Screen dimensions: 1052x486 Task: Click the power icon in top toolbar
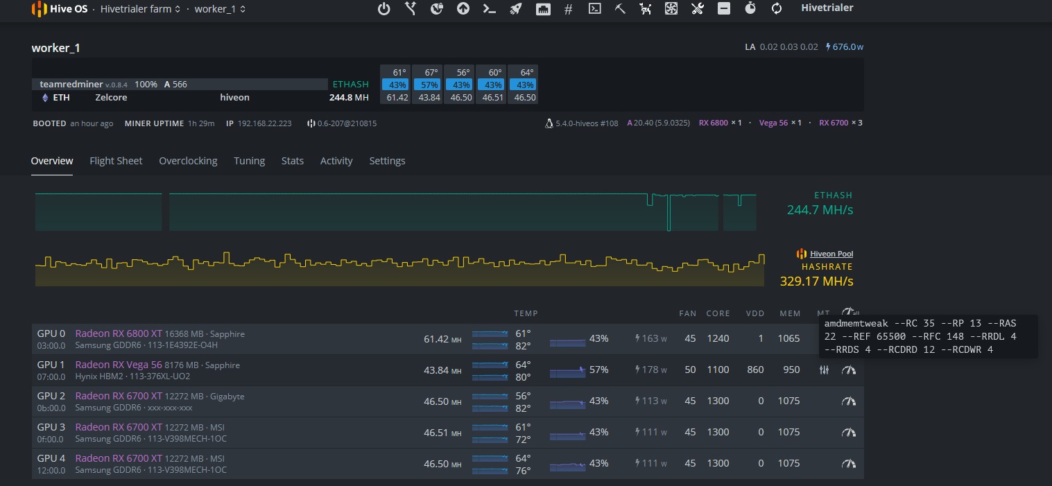pos(384,9)
